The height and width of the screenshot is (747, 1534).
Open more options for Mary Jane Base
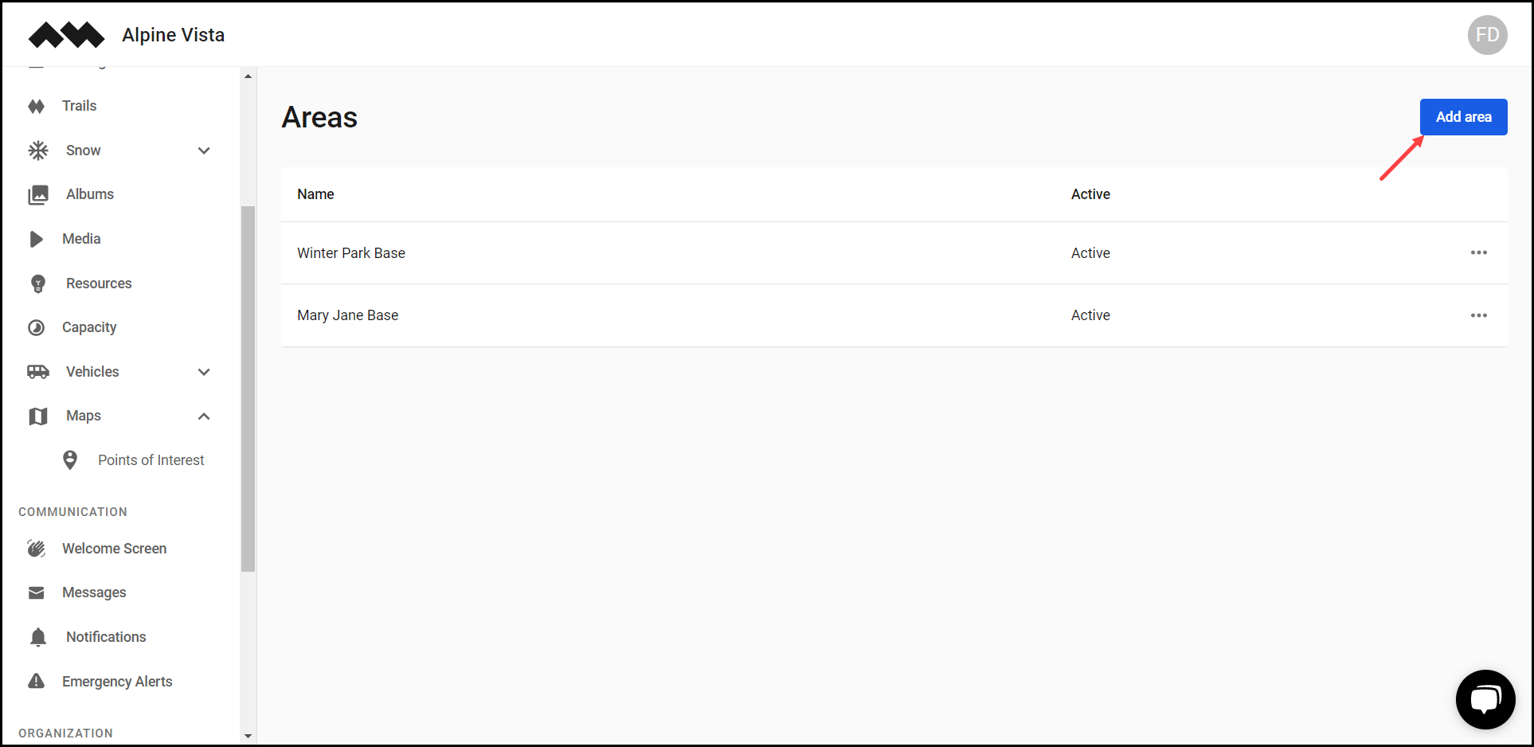pos(1478,315)
